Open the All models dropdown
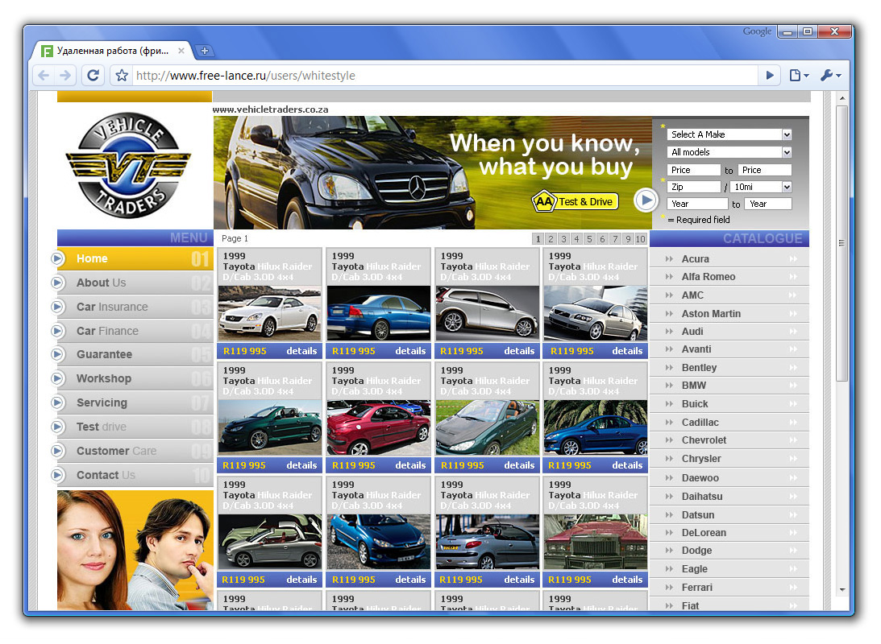881x644 pixels. pyautogui.click(x=729, y=152)
